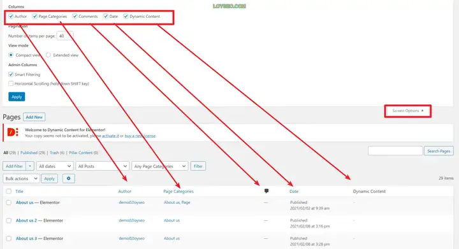The image size is (459, 249).
Task: Open the Add Filter dropdown arrow
Action: [30, 166]
